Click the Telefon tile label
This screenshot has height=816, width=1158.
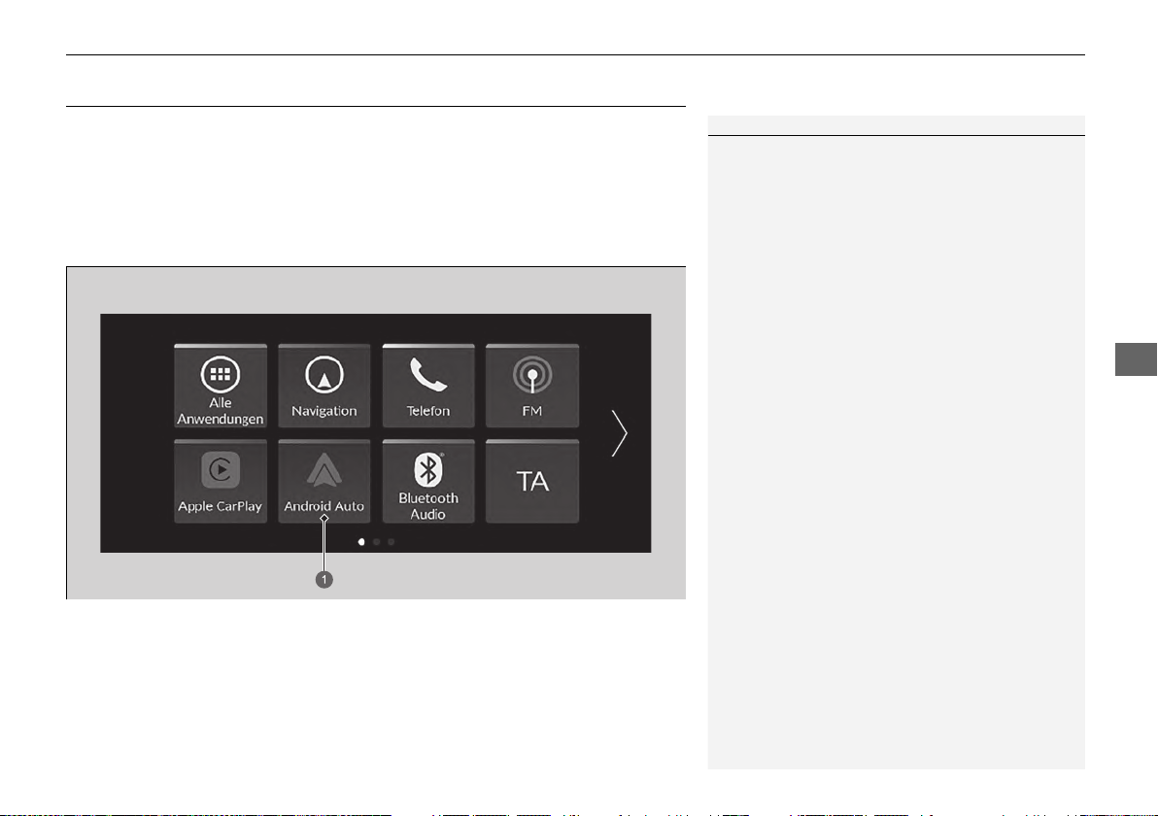pyautogui.click(x=428, y=411)
